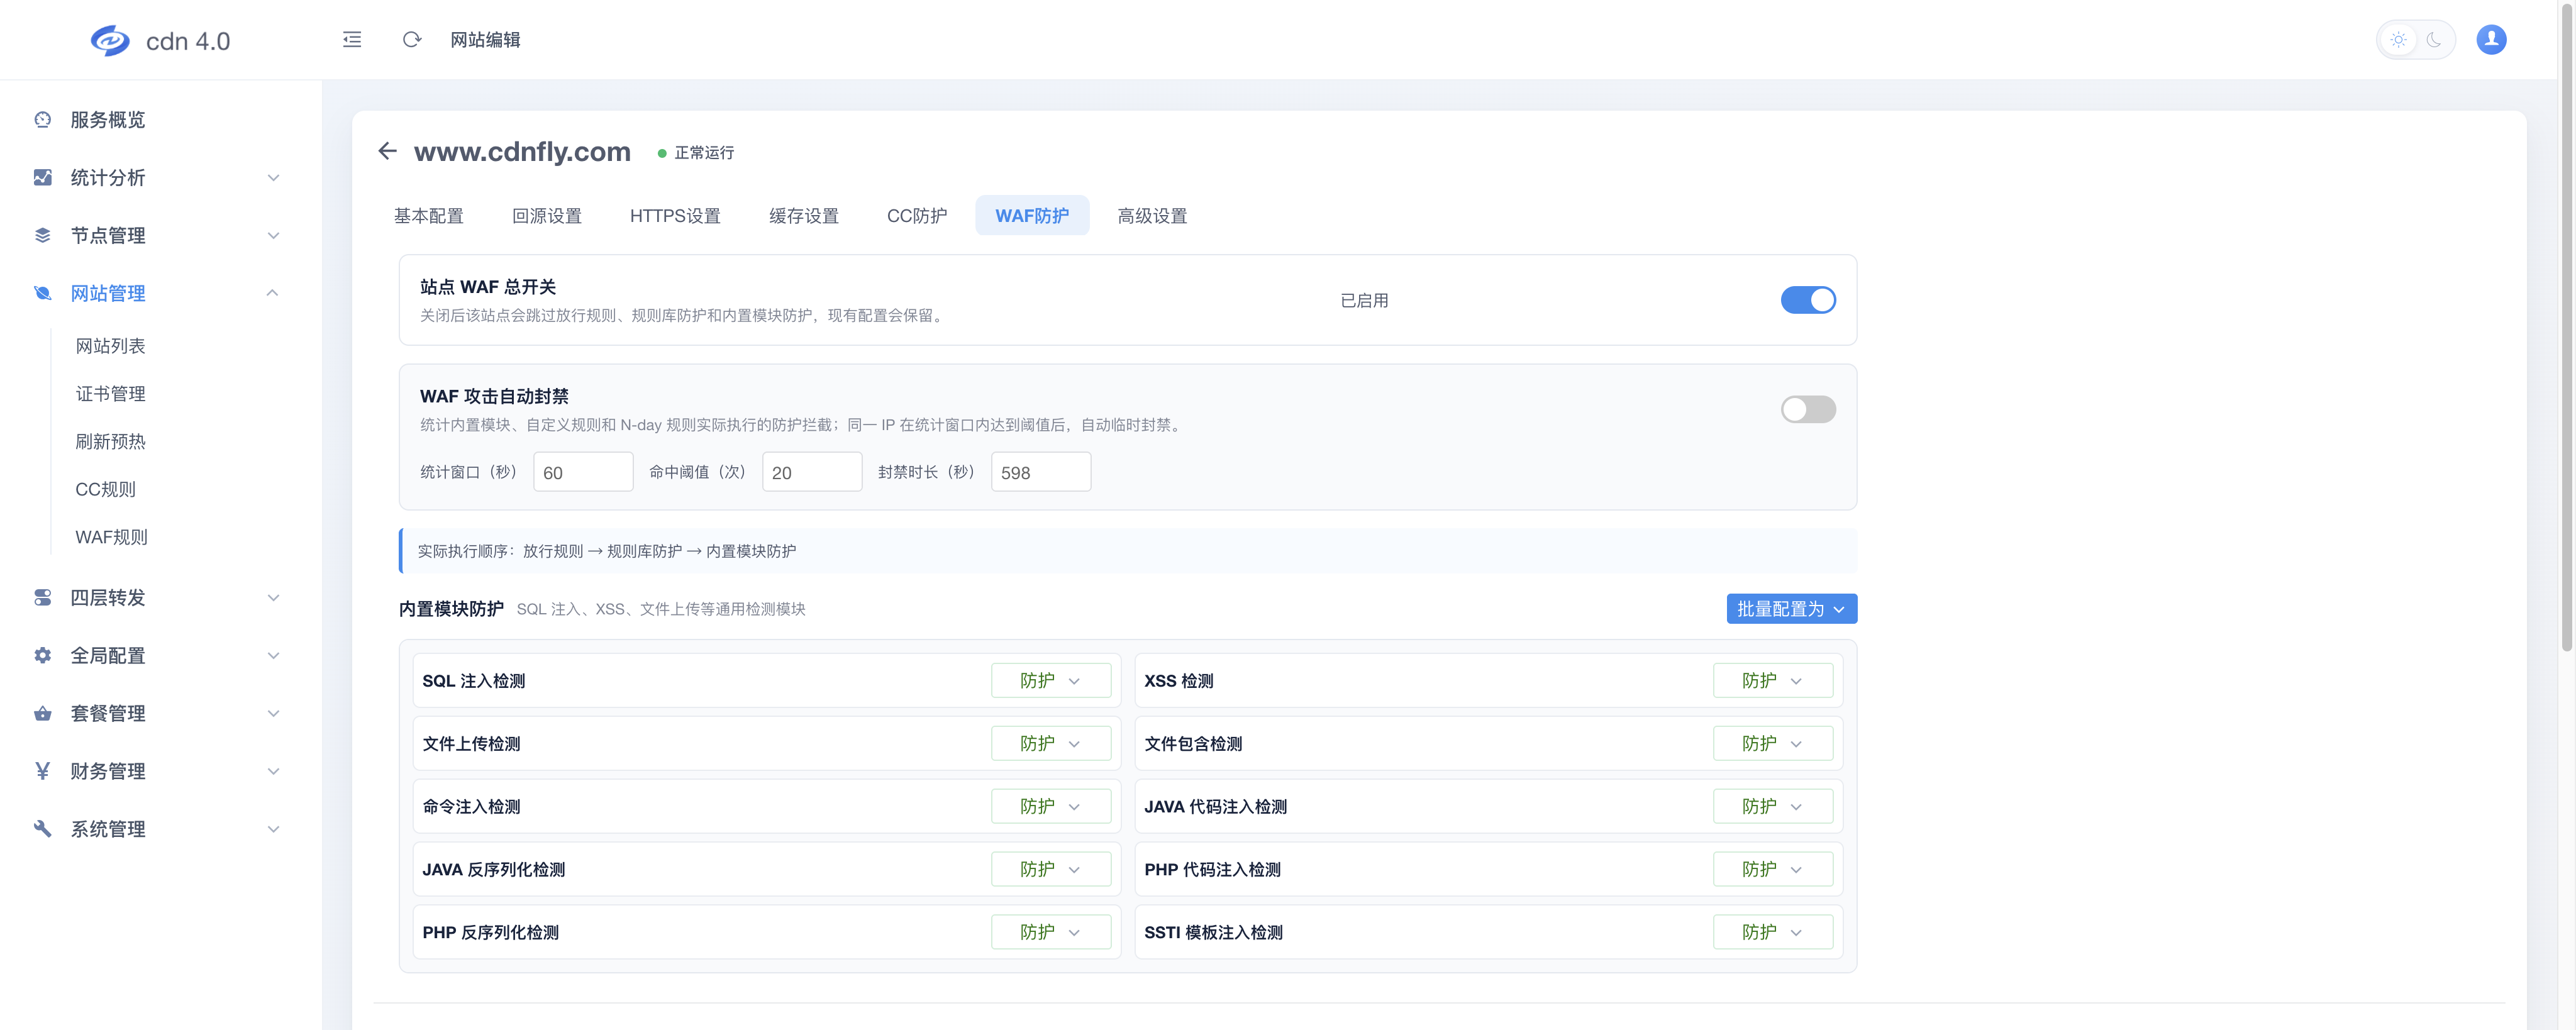The image size is (2576, 1030).
Task: Expand the 统计分析 menu chevron
Action: click(x=273, y=178)
